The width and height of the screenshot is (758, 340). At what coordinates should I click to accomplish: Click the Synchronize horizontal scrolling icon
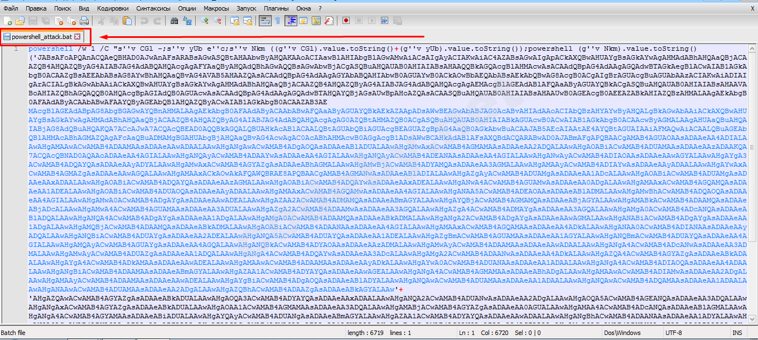coord(247,21)
